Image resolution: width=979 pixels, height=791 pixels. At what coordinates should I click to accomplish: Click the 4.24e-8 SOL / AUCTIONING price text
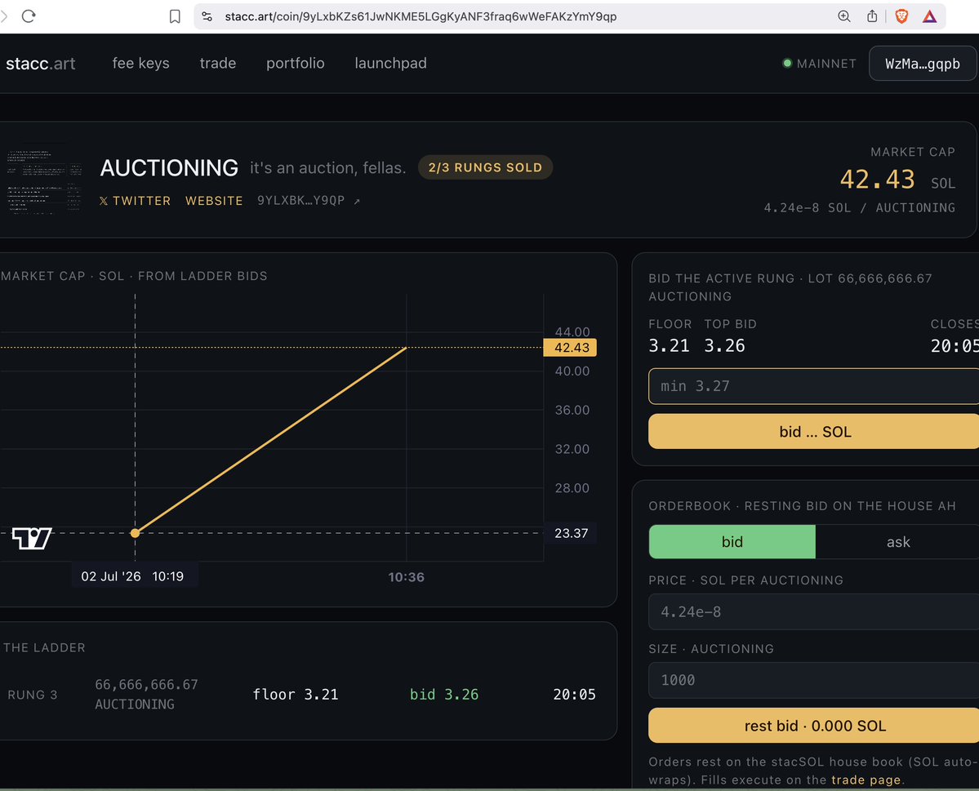point(859,208)
